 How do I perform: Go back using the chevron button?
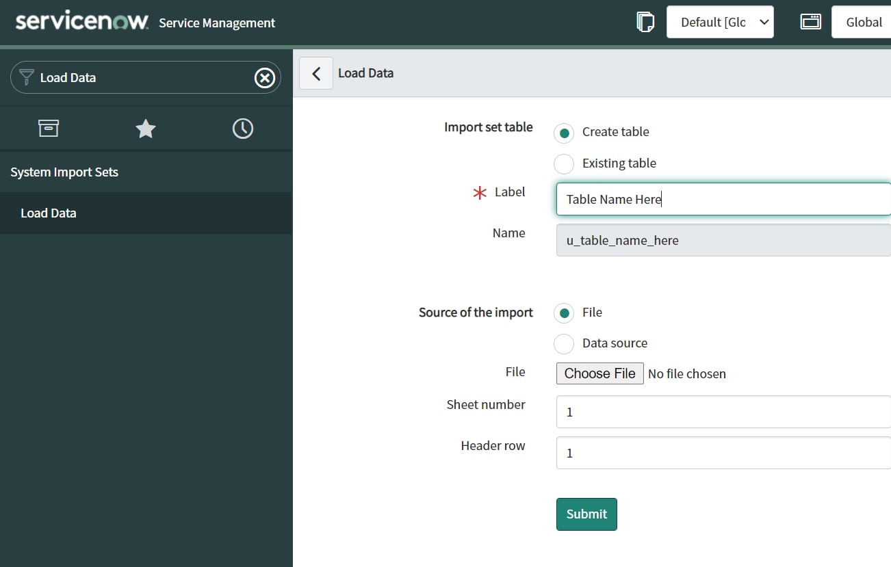pos(316,73)
